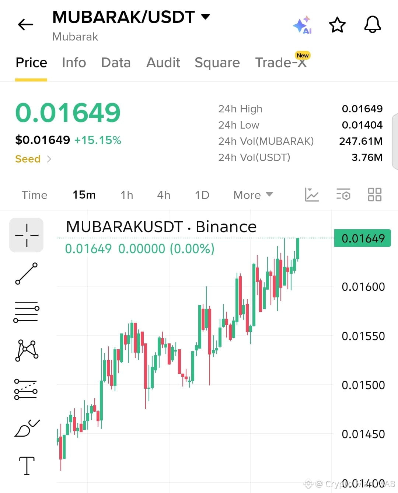398x493 pixels.
Task: Click the +15.15% change text
Action: [98, 140]
